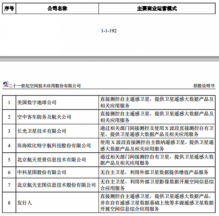Image resolution: width=219 pixels, height=216 pixels.
Task: Select cell 发行人
Action: tap(57, 203)
